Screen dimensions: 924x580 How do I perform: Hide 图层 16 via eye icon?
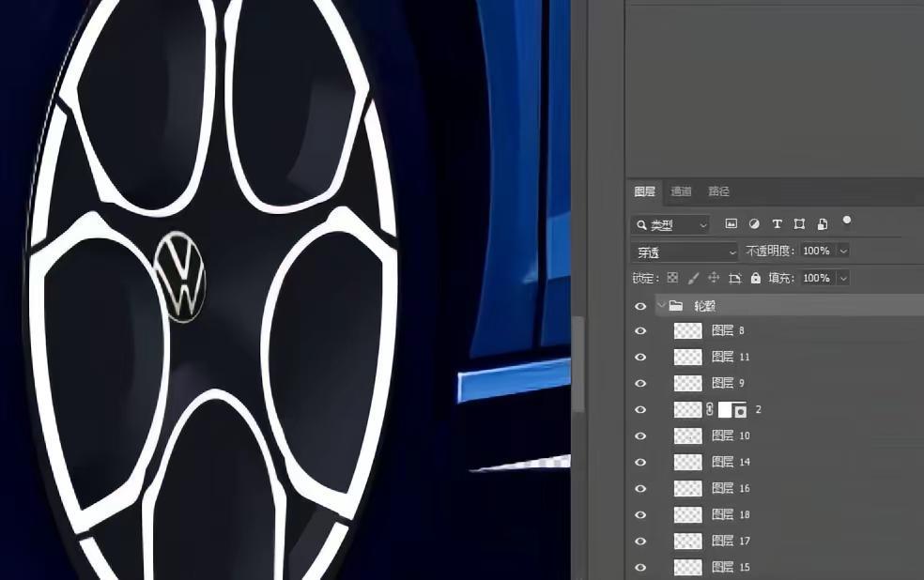coord(640,489)
